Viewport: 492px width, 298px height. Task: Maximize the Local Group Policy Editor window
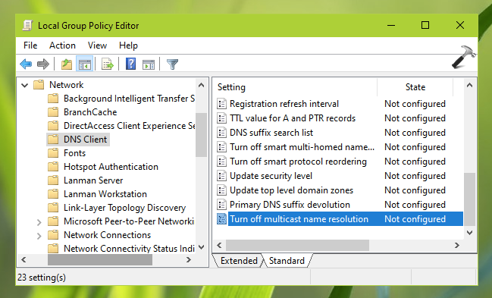click(x=425, y=25)
